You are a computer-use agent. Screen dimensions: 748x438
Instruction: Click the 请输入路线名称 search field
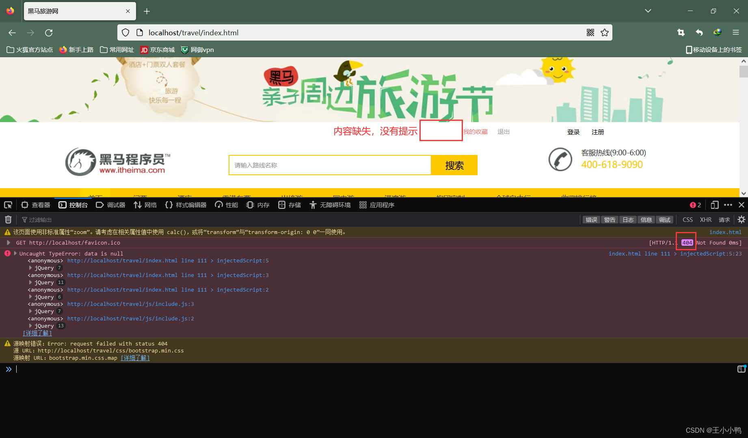tap(330, 165)
